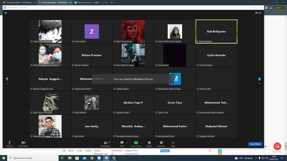The height and width of the screenshot is (161, 287).
Task: Open audio options arrow beside Unmute
Action: coord(14,143)
